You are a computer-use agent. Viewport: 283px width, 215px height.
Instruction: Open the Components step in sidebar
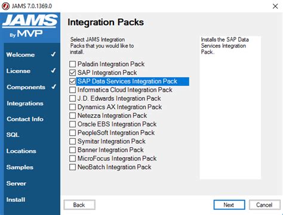pos(26,87)
